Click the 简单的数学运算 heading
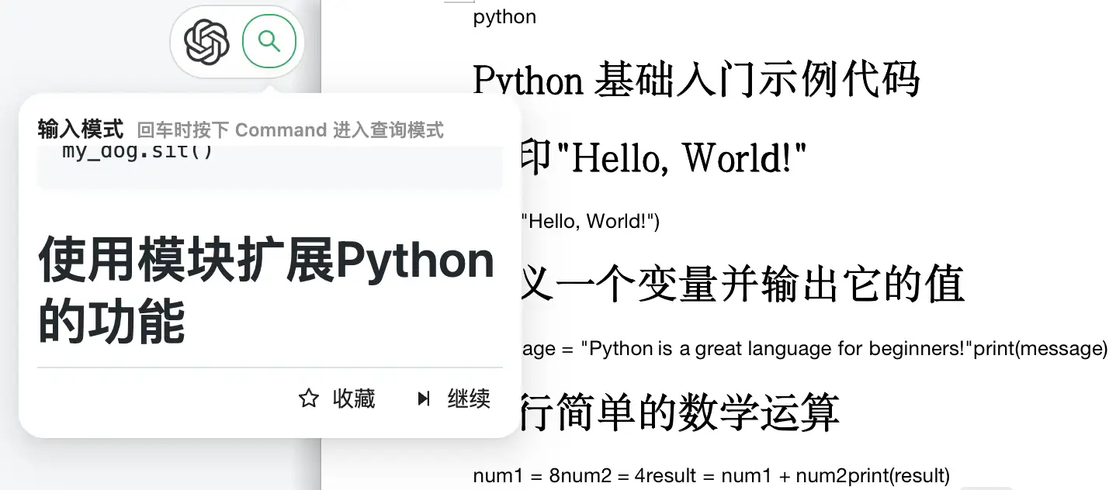The image size is (1116, 490). [x=681, y=412]
